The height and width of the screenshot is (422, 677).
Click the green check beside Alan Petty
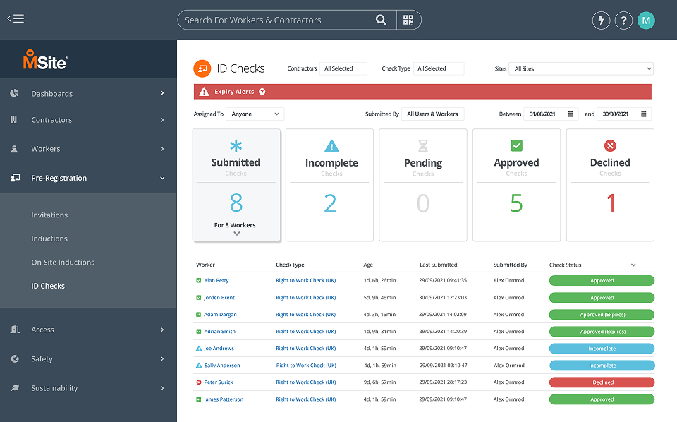click(199, 280)
